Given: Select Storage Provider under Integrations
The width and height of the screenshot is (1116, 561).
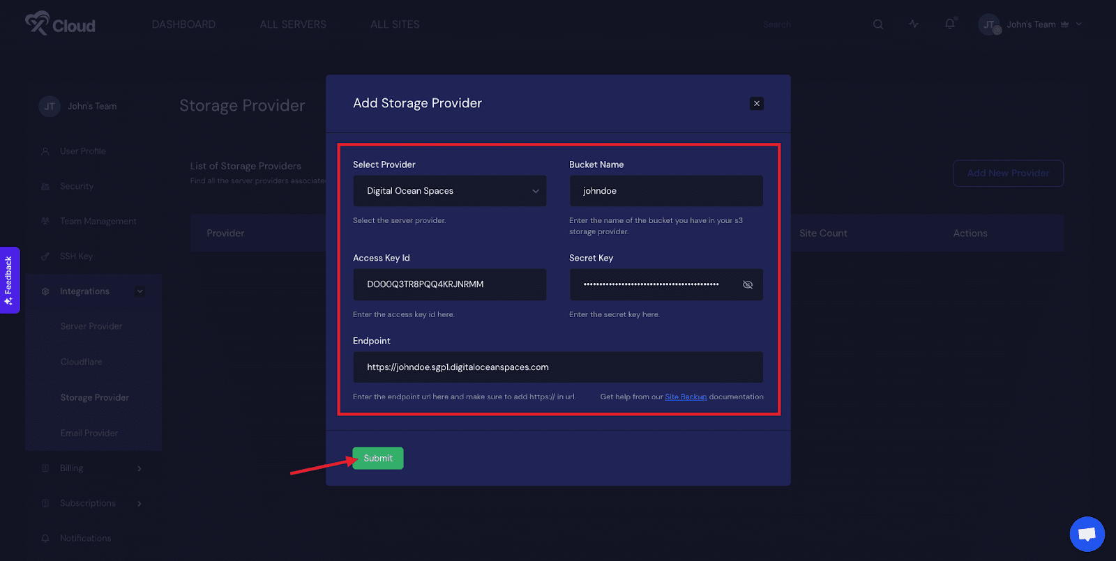Looking at the screenshot, I should [x=95, y=397].
